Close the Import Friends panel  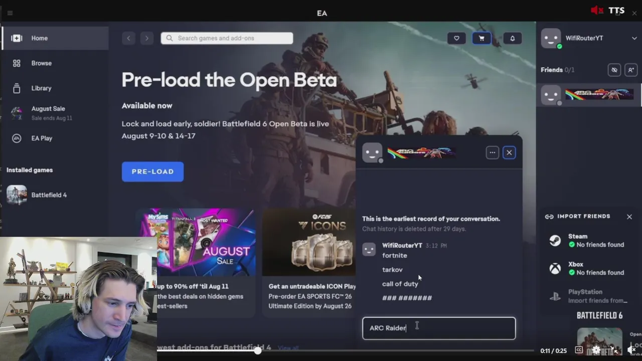click(629, 217)
